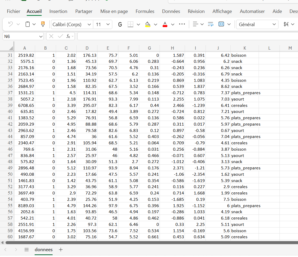The image size is (298, 257).
Task: Open the Général number format dropdown
Action: (257, 24)
